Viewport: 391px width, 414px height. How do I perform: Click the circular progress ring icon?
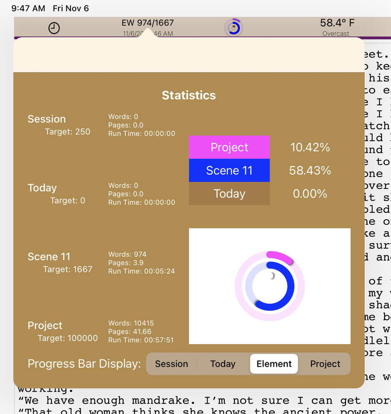pyautogui.click(x=233, y=28)
